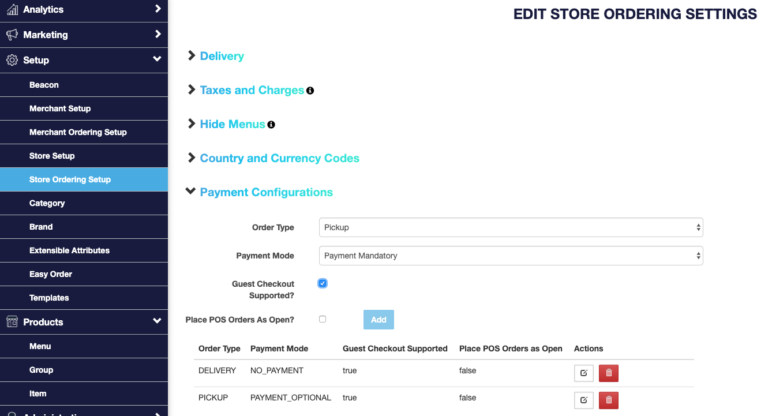Click the Hide Menus title link
Image resolution: width=772 pixels, height=416 pixels.
tap(233, 124)
